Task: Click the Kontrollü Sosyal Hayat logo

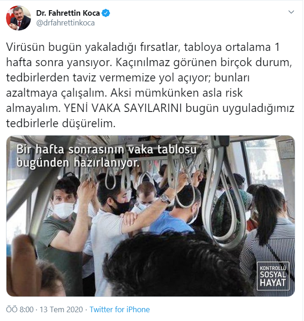Action: (273, 276)
